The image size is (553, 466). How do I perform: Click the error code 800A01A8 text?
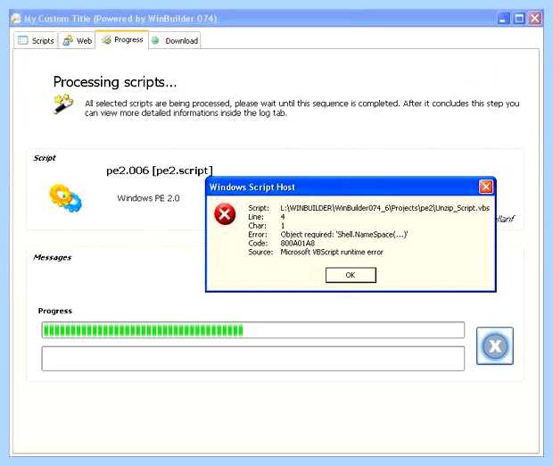(x=297, y=243)
